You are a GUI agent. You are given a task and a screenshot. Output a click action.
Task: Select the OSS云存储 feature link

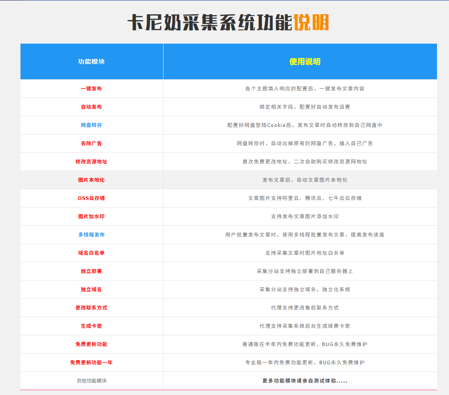[91, 198]
